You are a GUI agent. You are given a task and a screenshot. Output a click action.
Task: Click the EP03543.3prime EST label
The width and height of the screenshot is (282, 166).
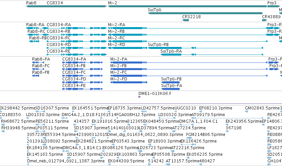128,141
